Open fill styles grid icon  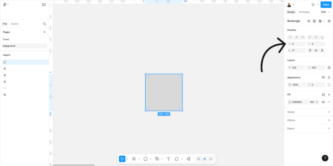click(x=323, y=95)
